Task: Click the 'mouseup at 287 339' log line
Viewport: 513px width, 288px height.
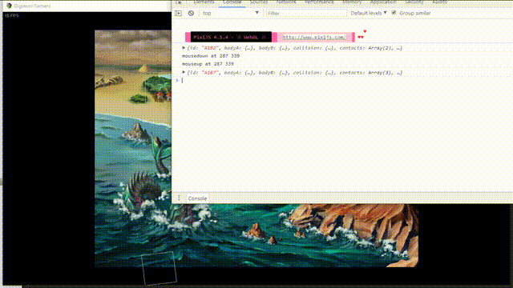Action: pyautogui.click(x=208, y=64)
